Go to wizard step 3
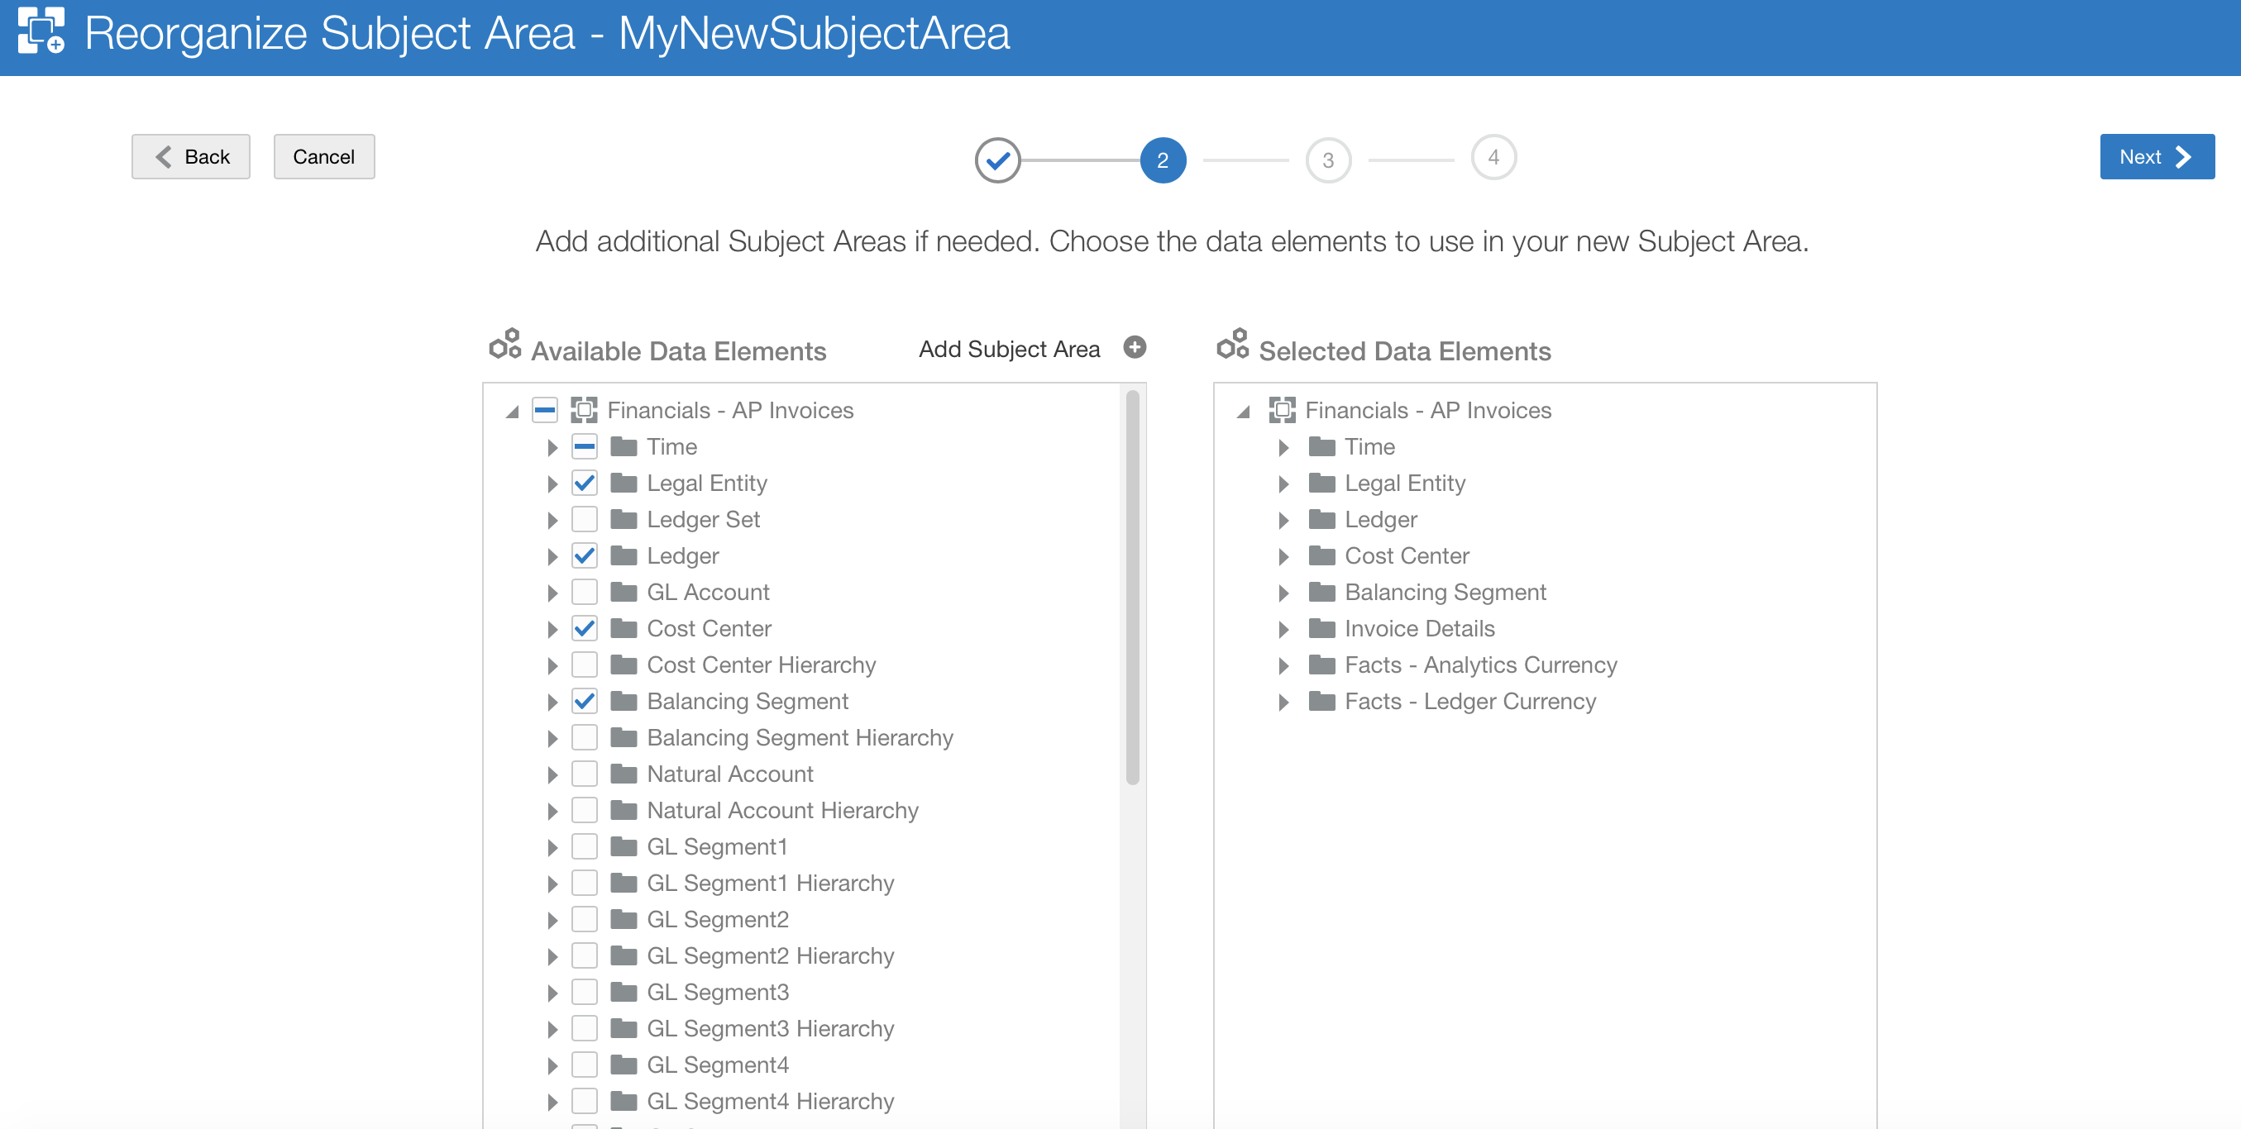The height and width of the screenshot is (1129, 2241). click(1327, 160)
